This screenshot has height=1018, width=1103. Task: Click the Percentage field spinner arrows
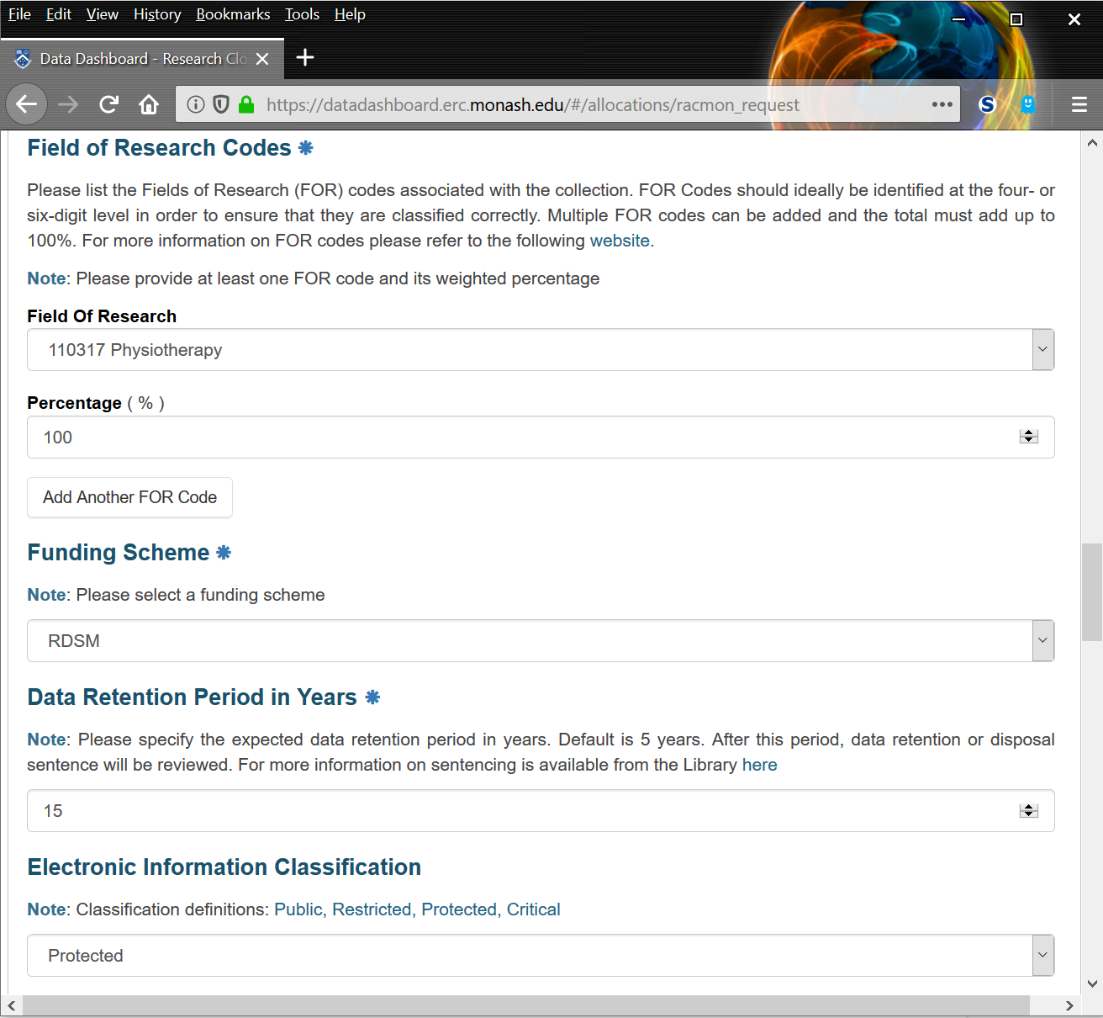pos(1029,437)
